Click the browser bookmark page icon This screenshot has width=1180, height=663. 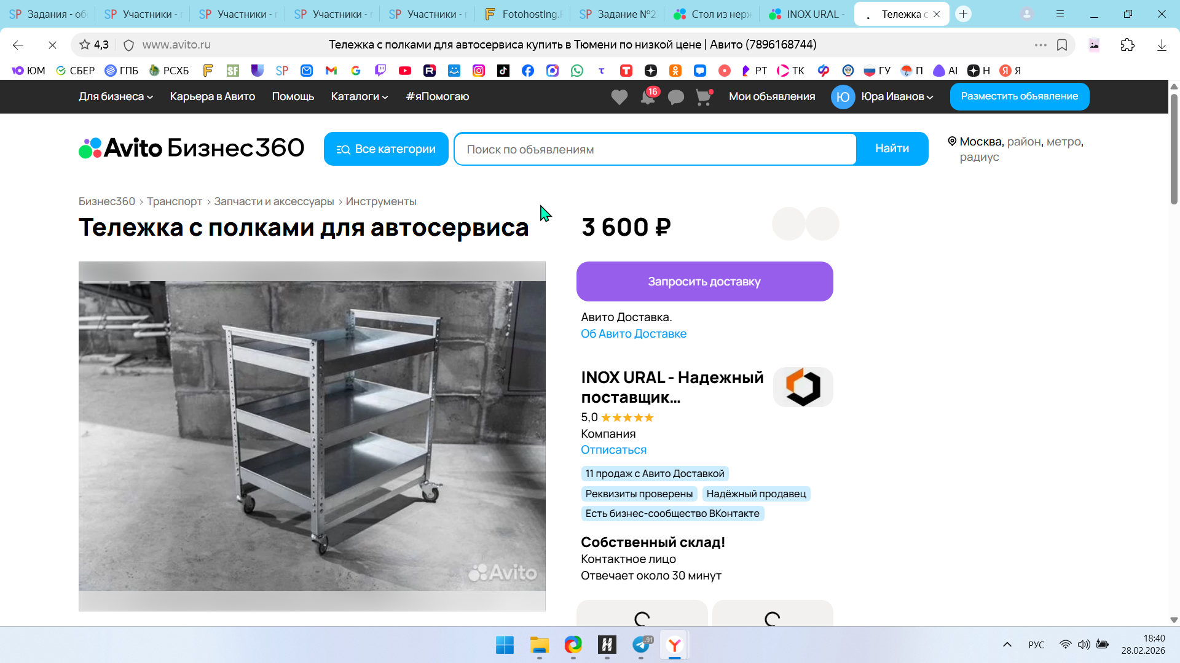(x=1062, y=45)
